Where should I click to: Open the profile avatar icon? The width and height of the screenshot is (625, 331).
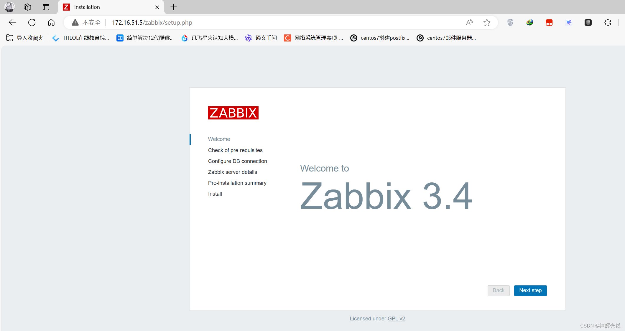(9, 7)
